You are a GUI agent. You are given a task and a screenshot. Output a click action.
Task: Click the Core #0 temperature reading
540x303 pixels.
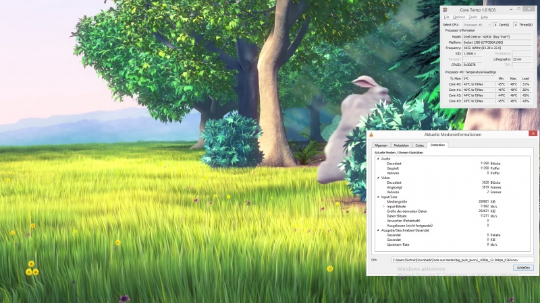pos(479,84)
